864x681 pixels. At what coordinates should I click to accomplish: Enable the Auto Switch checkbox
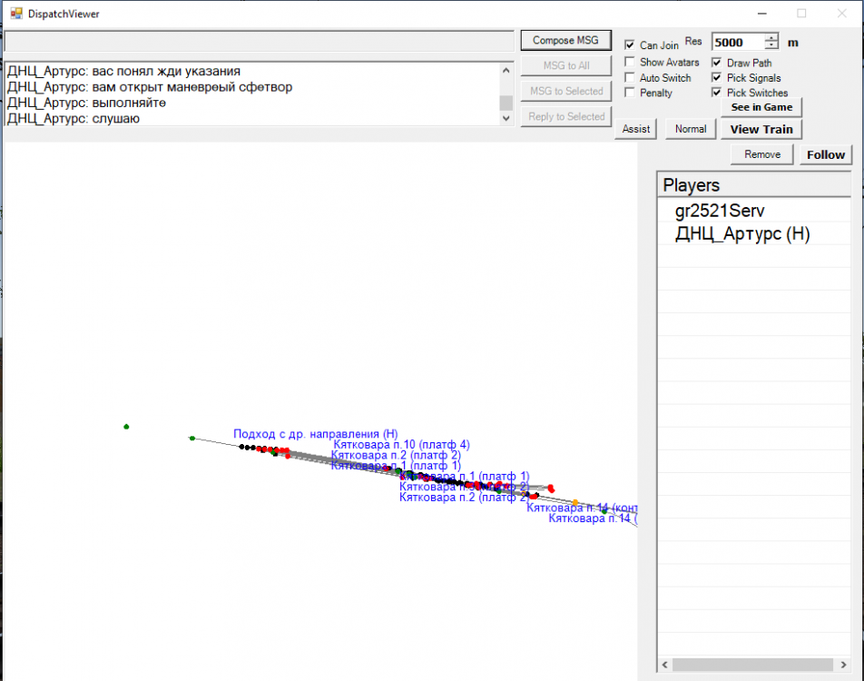(x=630, y=78)
